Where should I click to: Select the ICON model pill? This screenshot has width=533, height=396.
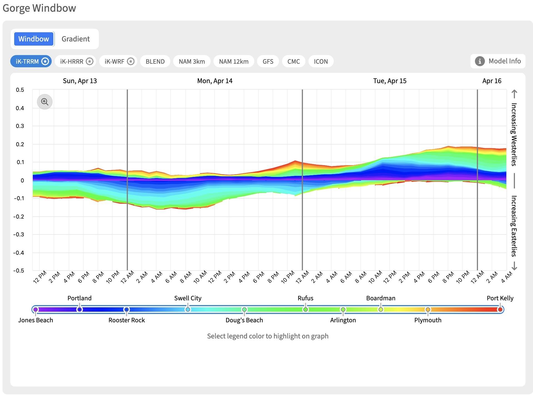[x=321, y=61]
